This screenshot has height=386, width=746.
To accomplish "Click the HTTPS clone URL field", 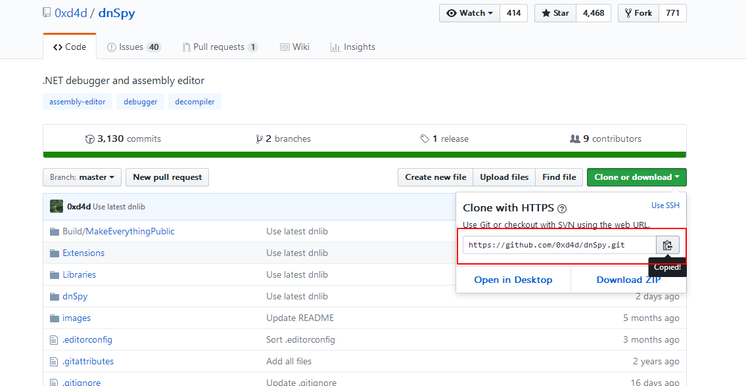I will coord(559,246).
